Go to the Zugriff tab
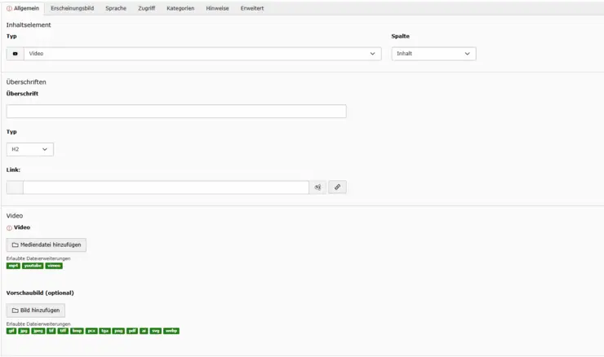This screenshot has height=357, width=604. (146, 8)
